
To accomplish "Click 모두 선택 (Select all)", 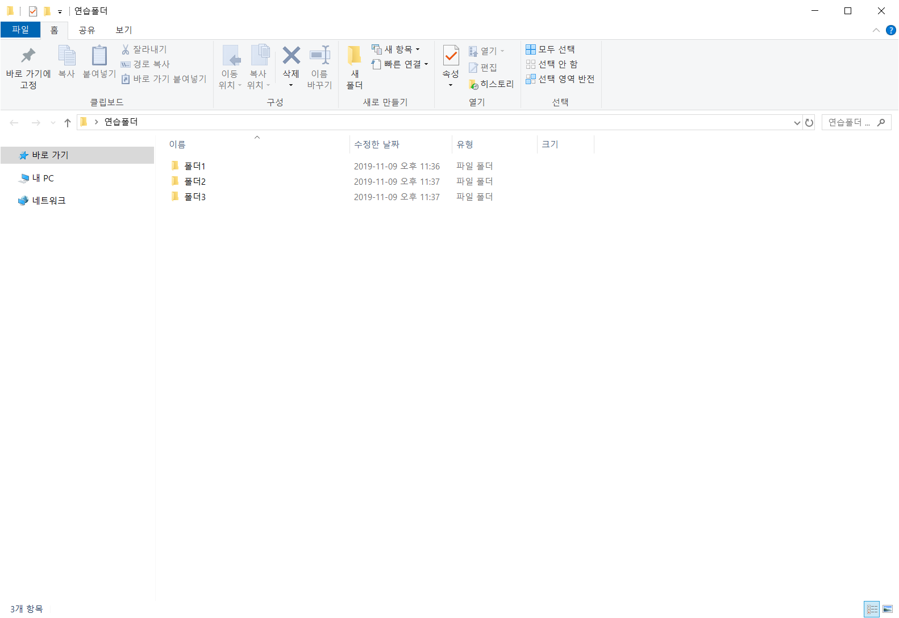I will pyautogui.click(x=550, y=49).
